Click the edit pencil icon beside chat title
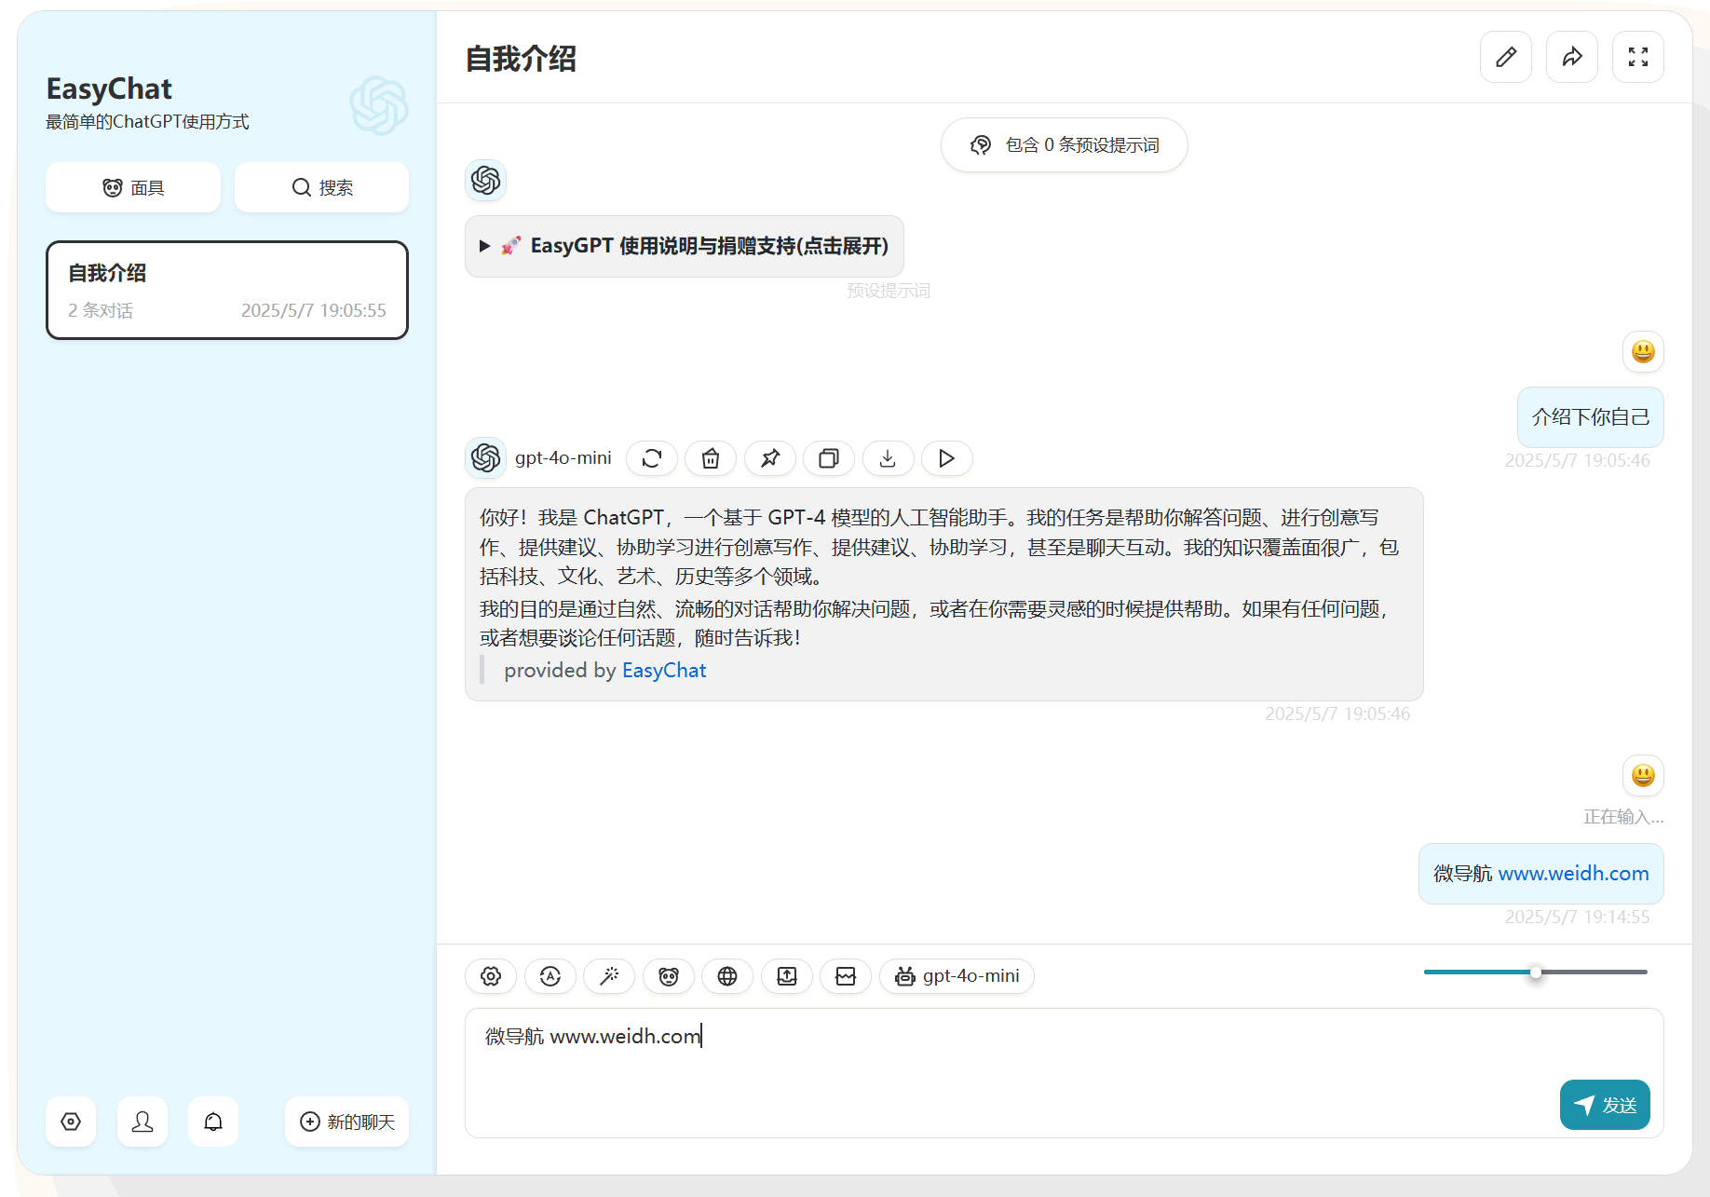1710x1197 pixels. tap(1505, 58)
